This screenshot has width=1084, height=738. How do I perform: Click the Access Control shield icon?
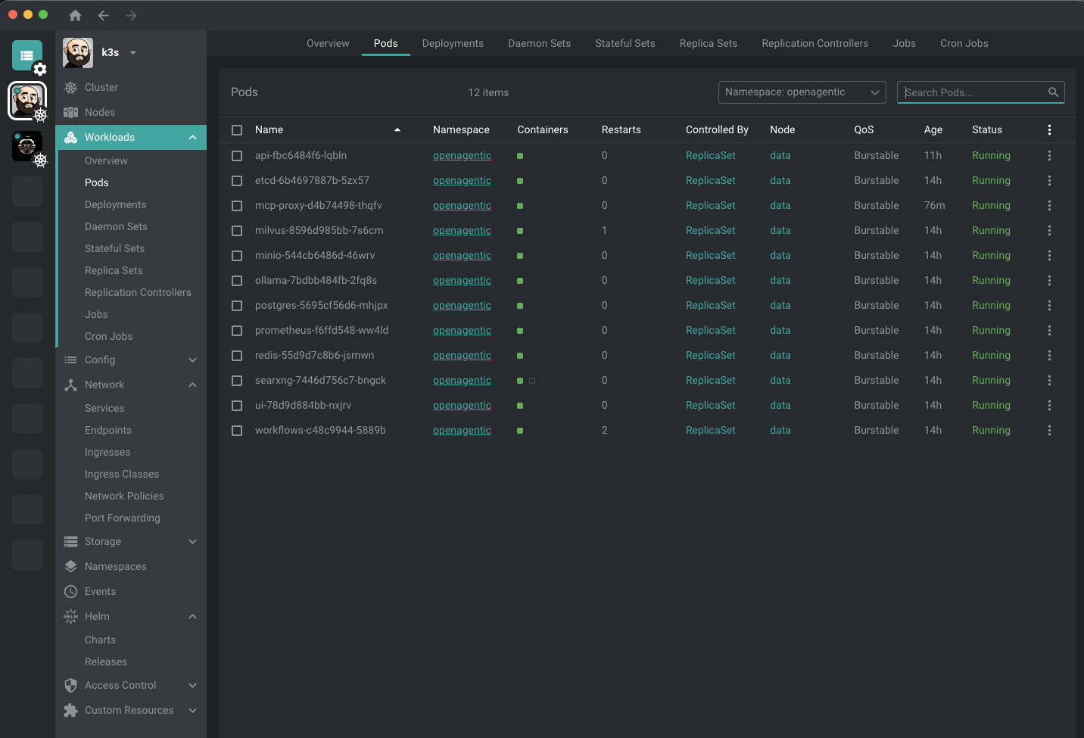point(70,685)
